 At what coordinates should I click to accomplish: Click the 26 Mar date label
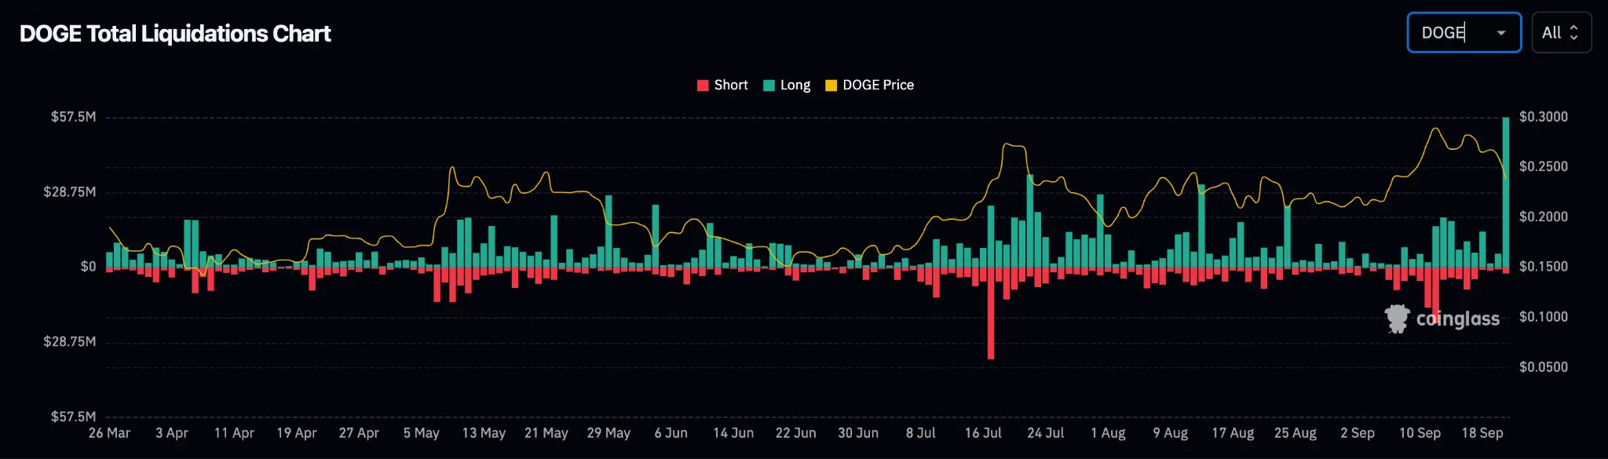pos(109,433)
